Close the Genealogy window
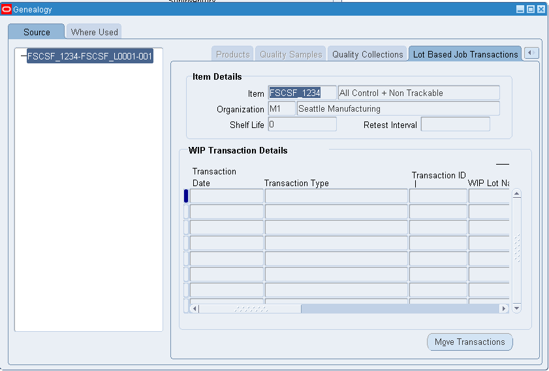Viewport: 549px width, 371px height. coord(541,9)
